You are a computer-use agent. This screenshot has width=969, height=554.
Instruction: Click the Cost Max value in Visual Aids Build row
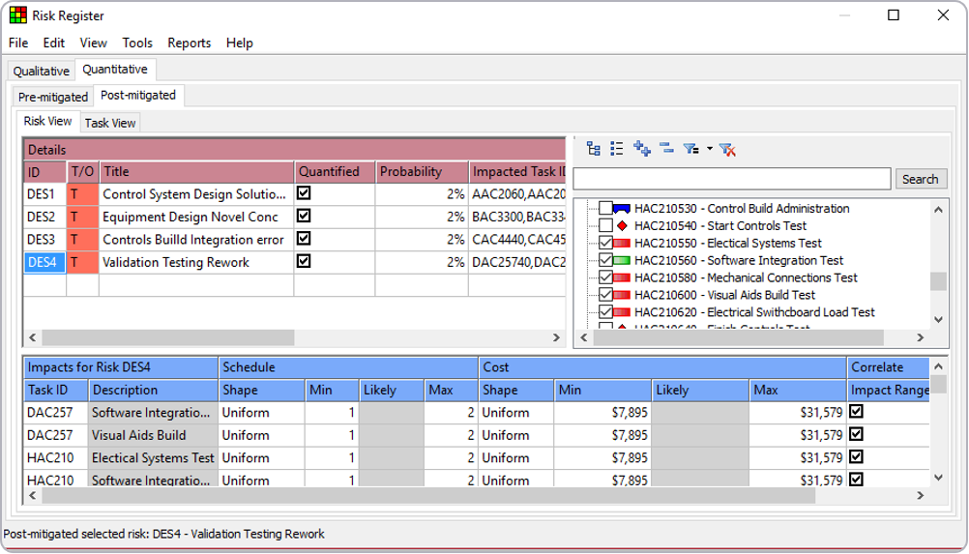[797, 435]
